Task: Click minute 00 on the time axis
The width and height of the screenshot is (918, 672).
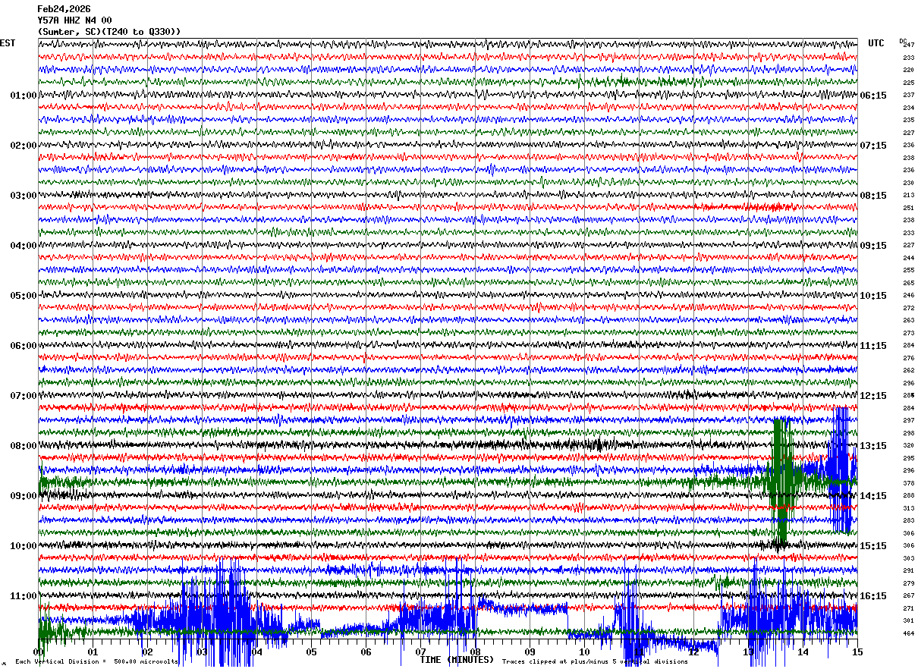Action: pyautogui.click(x=39, y=652)
